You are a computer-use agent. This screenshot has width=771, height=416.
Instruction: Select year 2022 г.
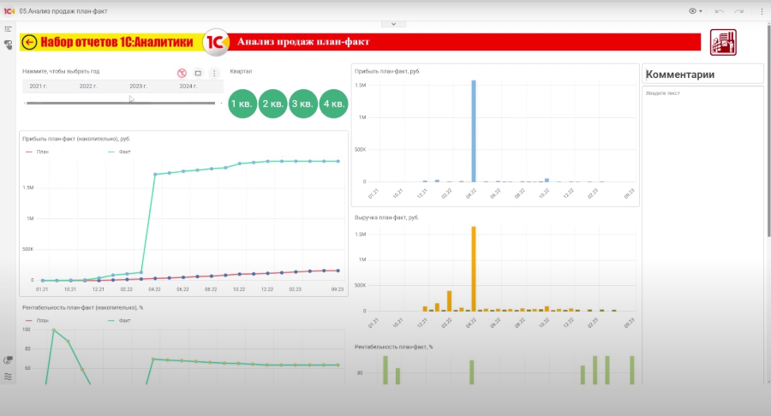pyautogui.click(x=88, y=86)
